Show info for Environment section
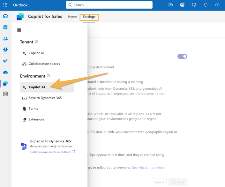The height and width of the screenshot is (187, 225). pos(49,76)
